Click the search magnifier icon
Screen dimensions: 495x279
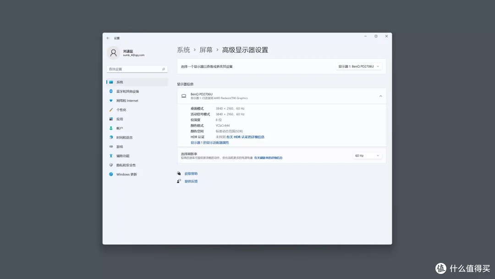(164, 69)
